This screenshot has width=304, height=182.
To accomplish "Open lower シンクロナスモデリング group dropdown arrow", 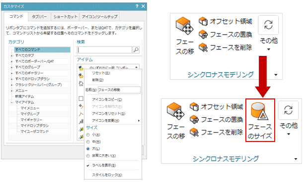I will [296, 159].
